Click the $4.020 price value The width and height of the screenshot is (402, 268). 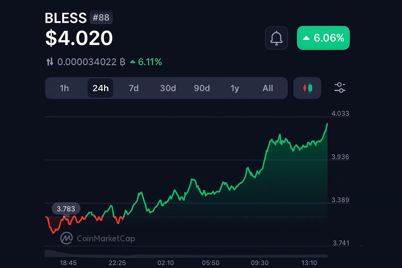[x=79, y=38]
